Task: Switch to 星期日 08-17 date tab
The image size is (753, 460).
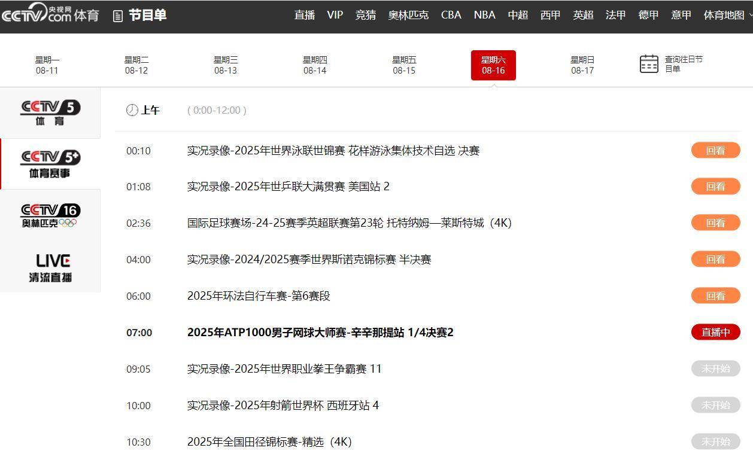Action: point(582,65)
